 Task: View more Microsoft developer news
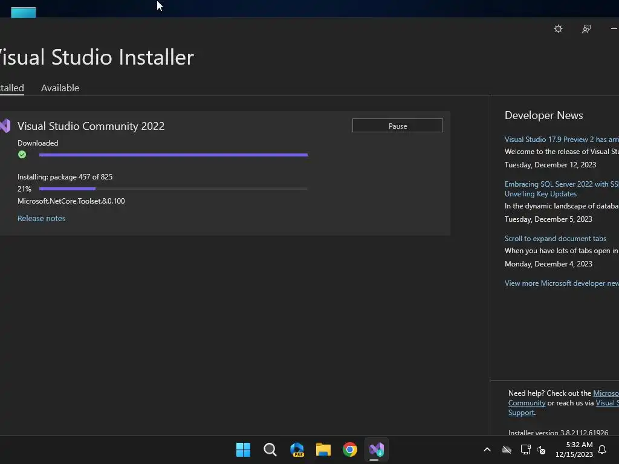562,283
